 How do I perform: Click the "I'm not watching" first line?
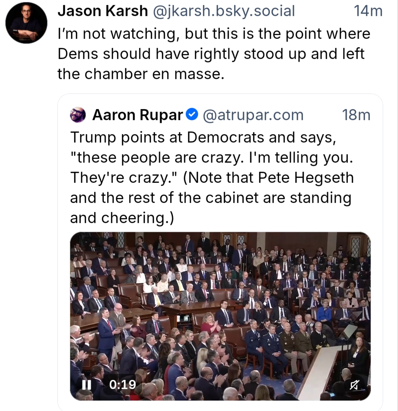[214, 33]
